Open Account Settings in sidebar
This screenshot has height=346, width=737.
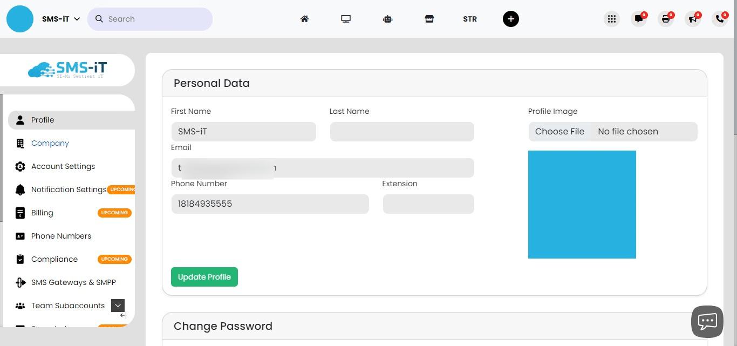pyautogui.click(x=63, y=166)
